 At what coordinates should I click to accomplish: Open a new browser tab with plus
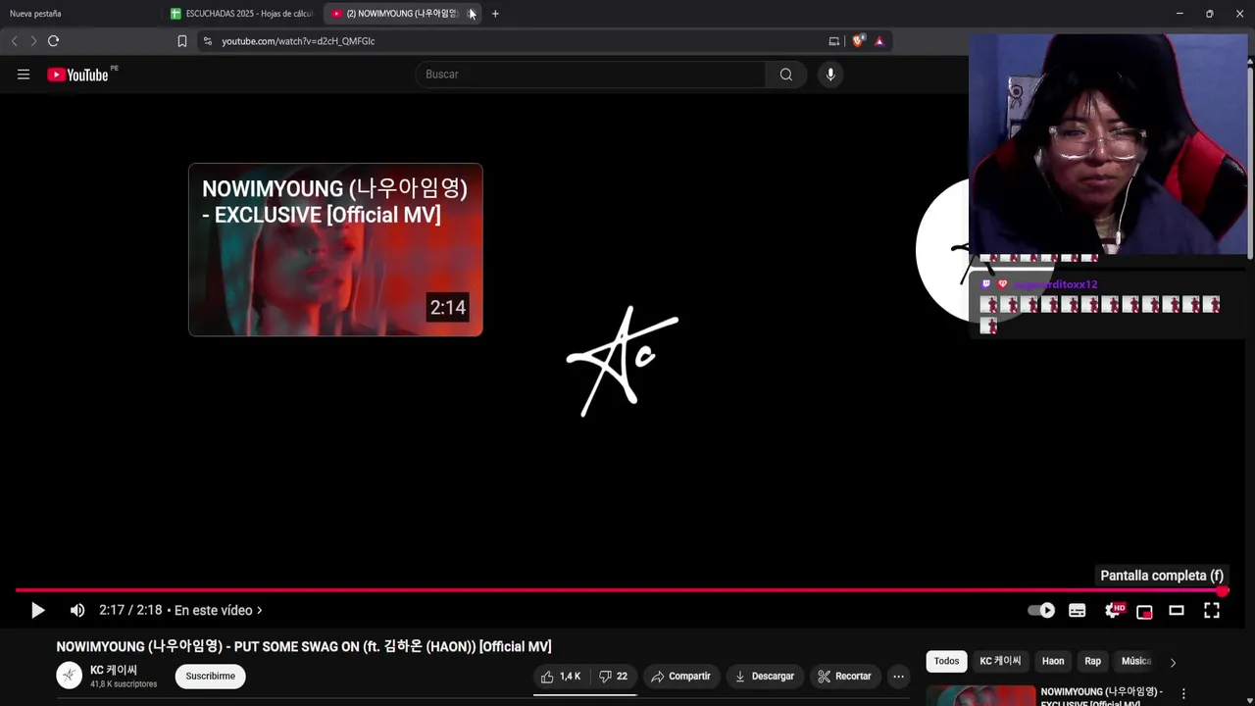coord(495,14)
